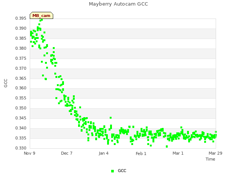This screenshot has width=238, height=178.
Task: Click the outlier data point near 0.345 in January
Action: [111, 118]
